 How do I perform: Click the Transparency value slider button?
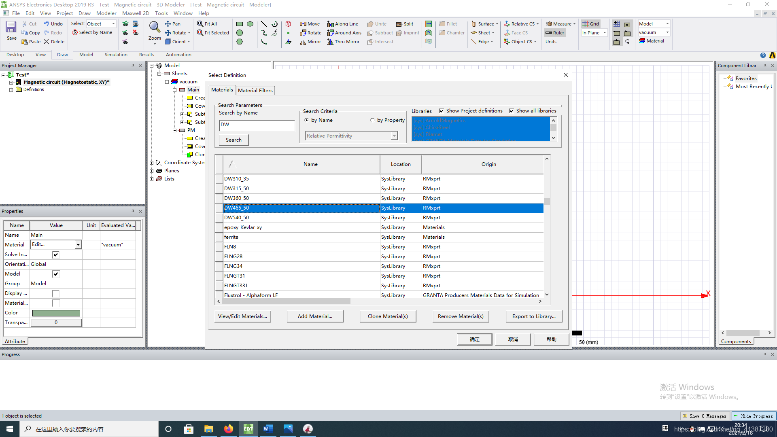(56, 322)
